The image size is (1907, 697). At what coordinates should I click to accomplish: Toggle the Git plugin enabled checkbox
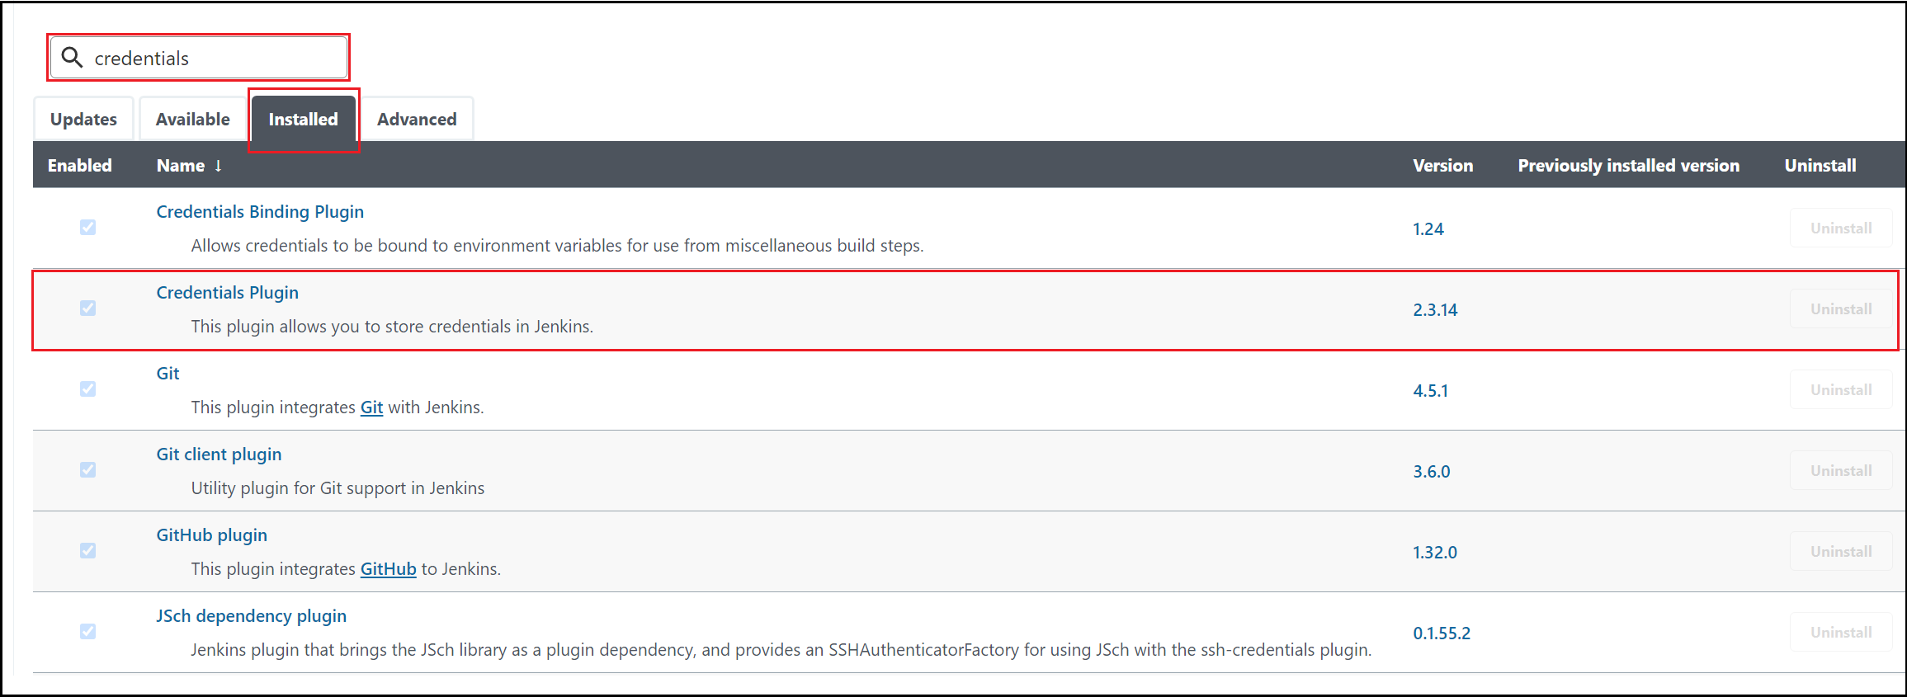pos(87,389)
